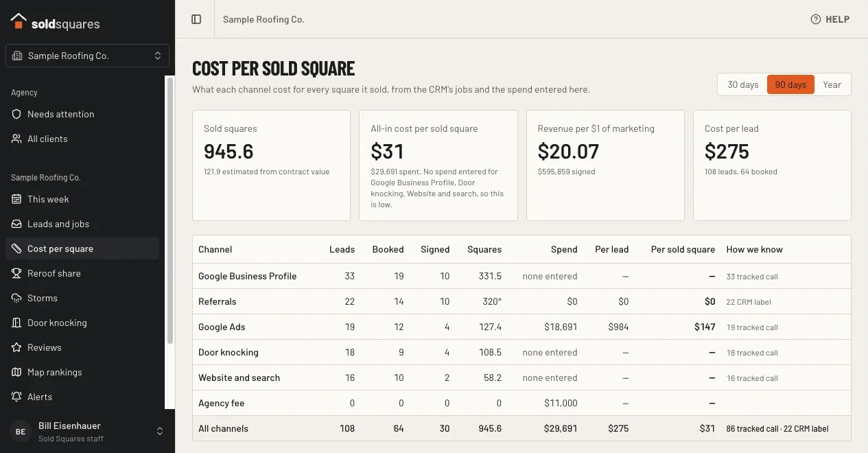The height and width of the screenshot is (453, 868).
Task: Open Needs attention page
Action: (82, 114)
